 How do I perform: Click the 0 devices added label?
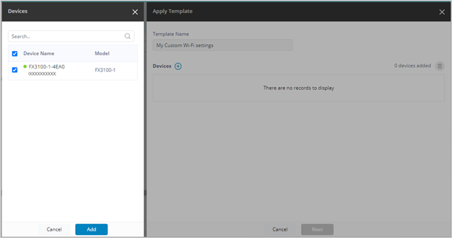[413, 66]
